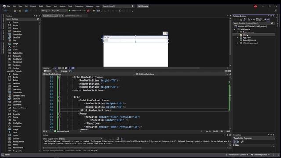The width and height of the screenshot is (281, 158).
Task: Select the DatePicker control in Toolbox
Action: point(17,101)
